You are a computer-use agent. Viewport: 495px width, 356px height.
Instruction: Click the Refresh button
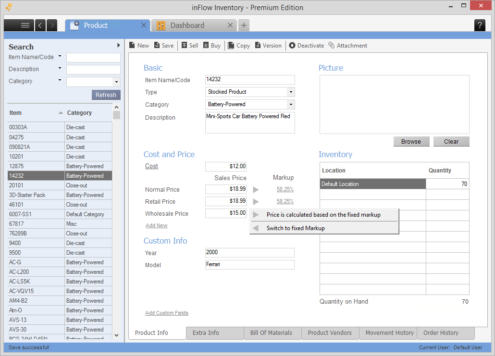[106, 95]
